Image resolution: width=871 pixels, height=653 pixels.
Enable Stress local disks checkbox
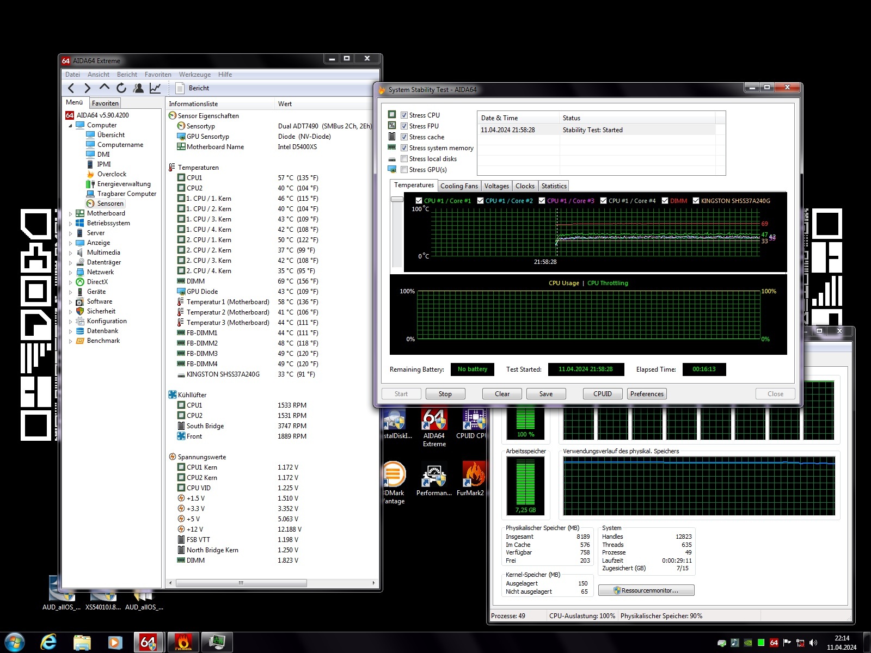[x=404, y=159]
